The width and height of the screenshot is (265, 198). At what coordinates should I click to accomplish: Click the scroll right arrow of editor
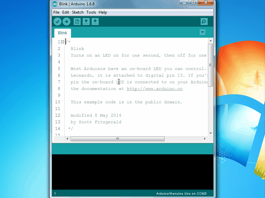(x=205, y=139)
